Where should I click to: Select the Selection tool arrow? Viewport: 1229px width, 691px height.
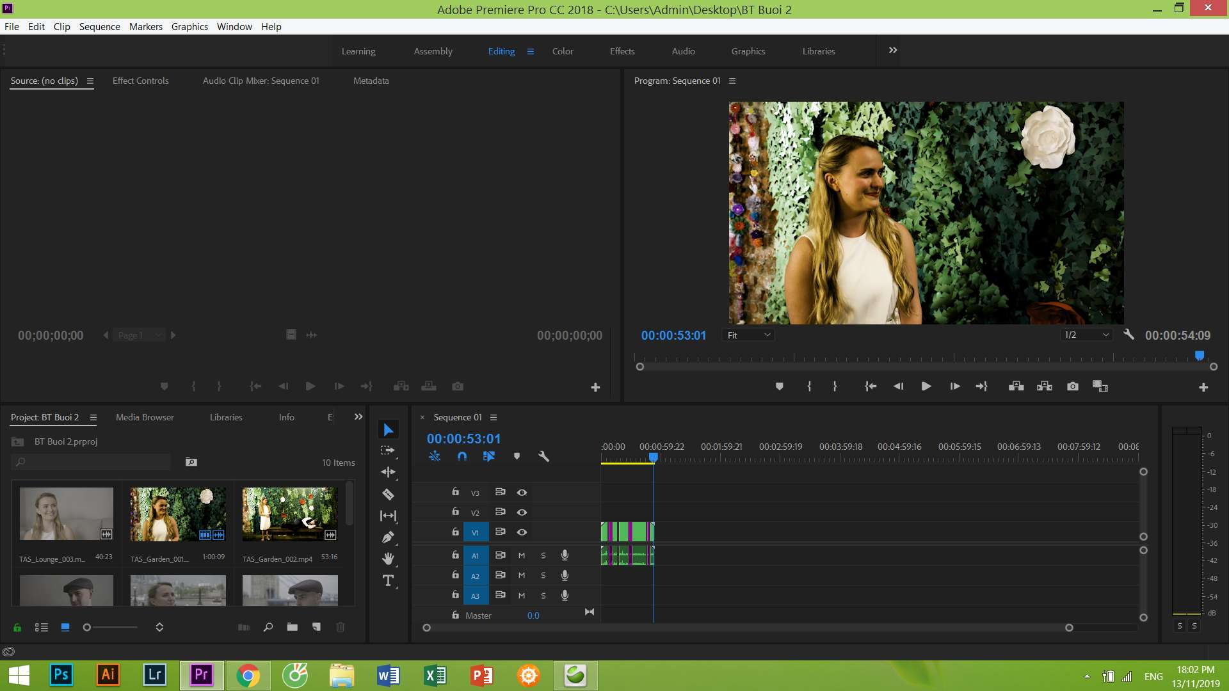[x=388, y=429]
